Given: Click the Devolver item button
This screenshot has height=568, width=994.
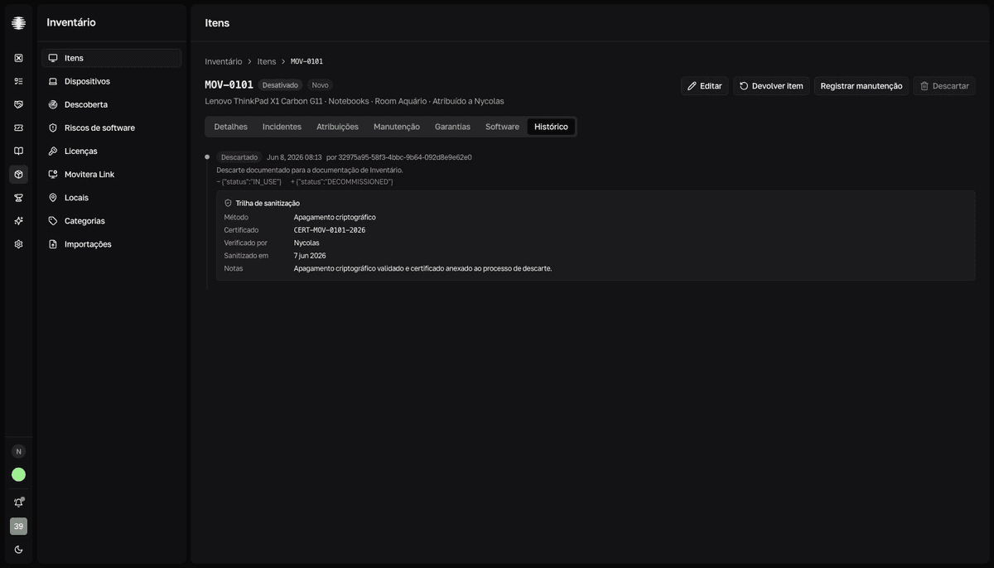Looking at the screenshot, I should pyautogui.click(x=771, y=86).
